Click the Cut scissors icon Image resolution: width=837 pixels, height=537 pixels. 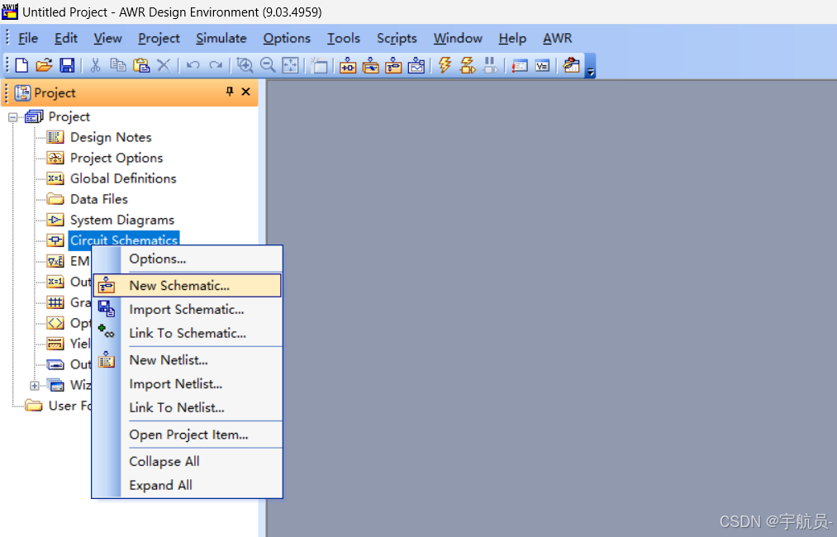tap(95, 65)
